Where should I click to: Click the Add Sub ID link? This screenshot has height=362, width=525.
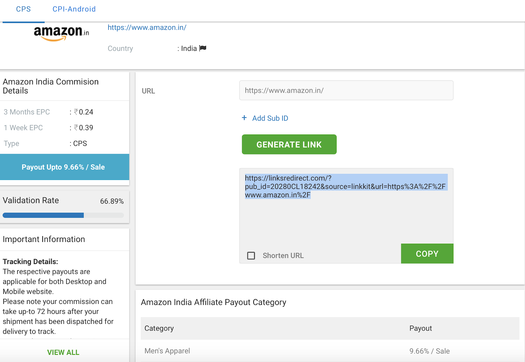tap(270, 118)
